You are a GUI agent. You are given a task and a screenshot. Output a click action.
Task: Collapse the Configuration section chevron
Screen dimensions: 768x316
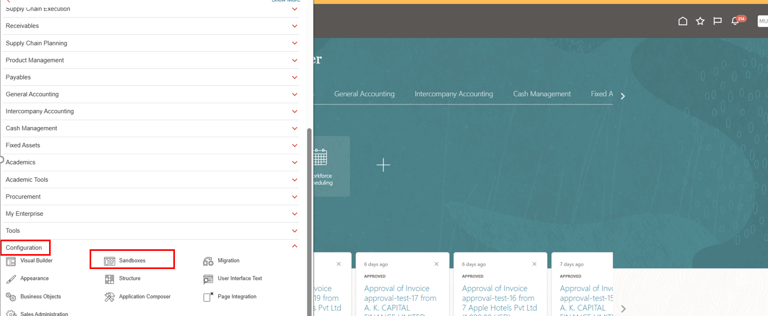pos(295,247)
